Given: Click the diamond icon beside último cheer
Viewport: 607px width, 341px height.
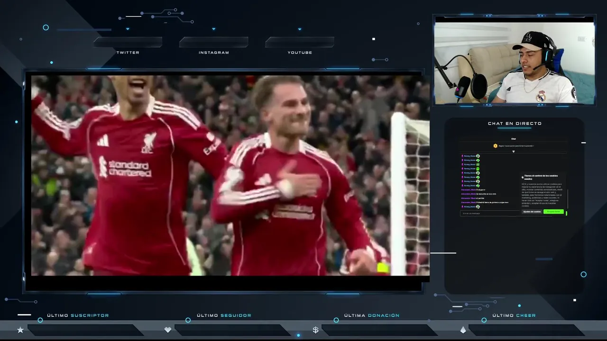Looking at the screenshot, I should (x=463, y=330).
